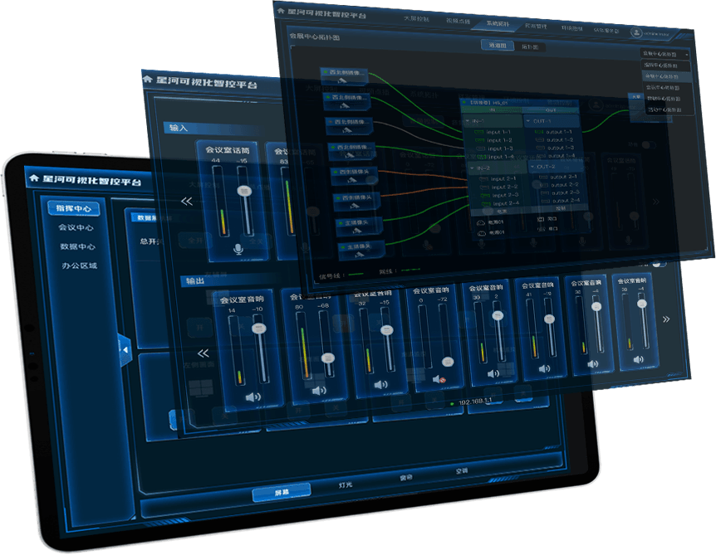Adjust the 会议室话筒 fader knob at -15
Screen dimensions: 716x555
[244, 190]
